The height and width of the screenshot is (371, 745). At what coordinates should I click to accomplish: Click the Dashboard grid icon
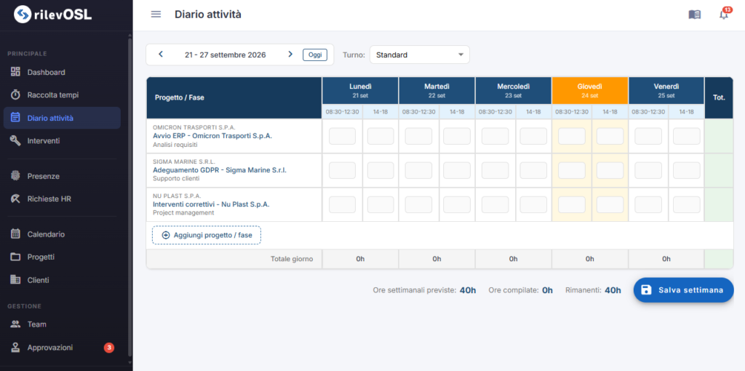tap(16, 72)
